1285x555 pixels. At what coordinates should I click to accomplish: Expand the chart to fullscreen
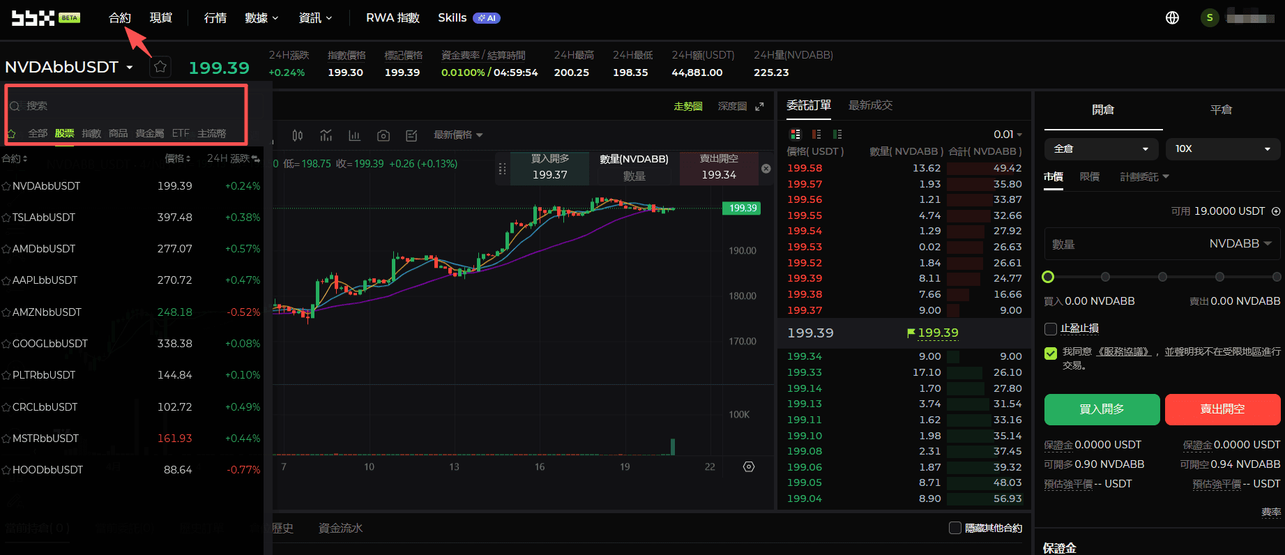point(759,107)
